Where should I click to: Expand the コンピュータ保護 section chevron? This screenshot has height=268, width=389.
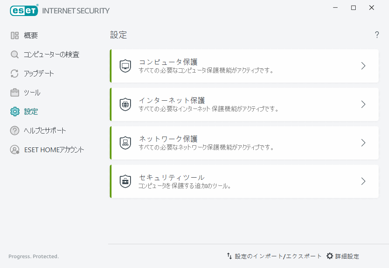tap(363, 66)
